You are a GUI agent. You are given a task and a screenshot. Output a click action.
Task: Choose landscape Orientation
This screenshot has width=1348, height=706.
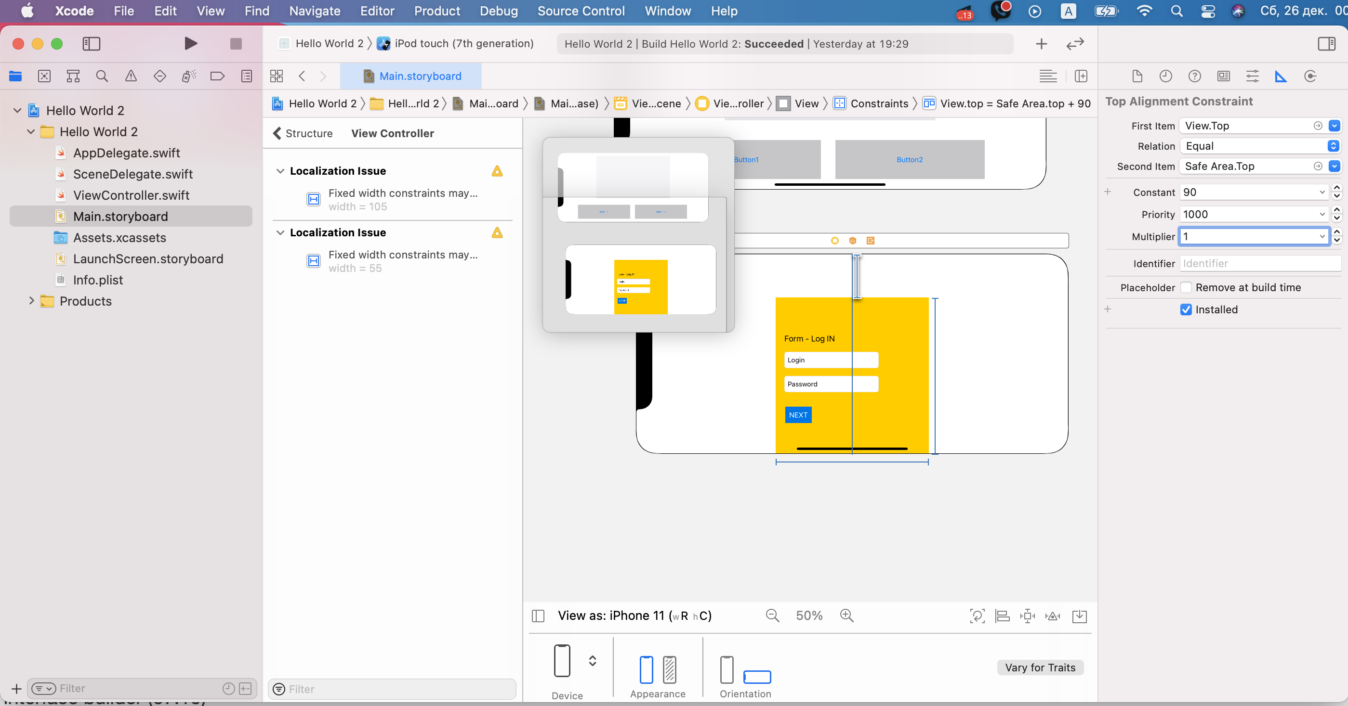pos(757,677)
